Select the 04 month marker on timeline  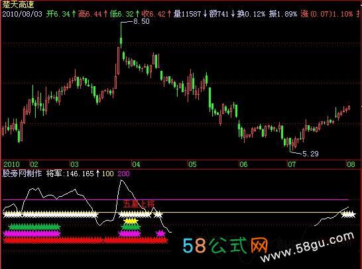136,164
